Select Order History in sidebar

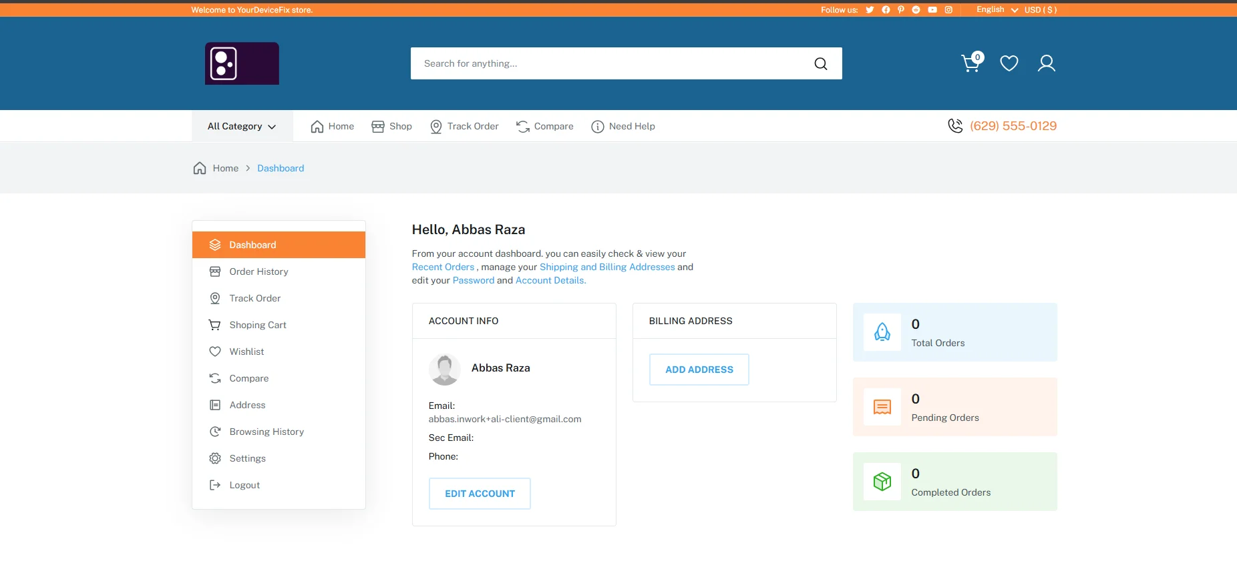coord(258,271)
